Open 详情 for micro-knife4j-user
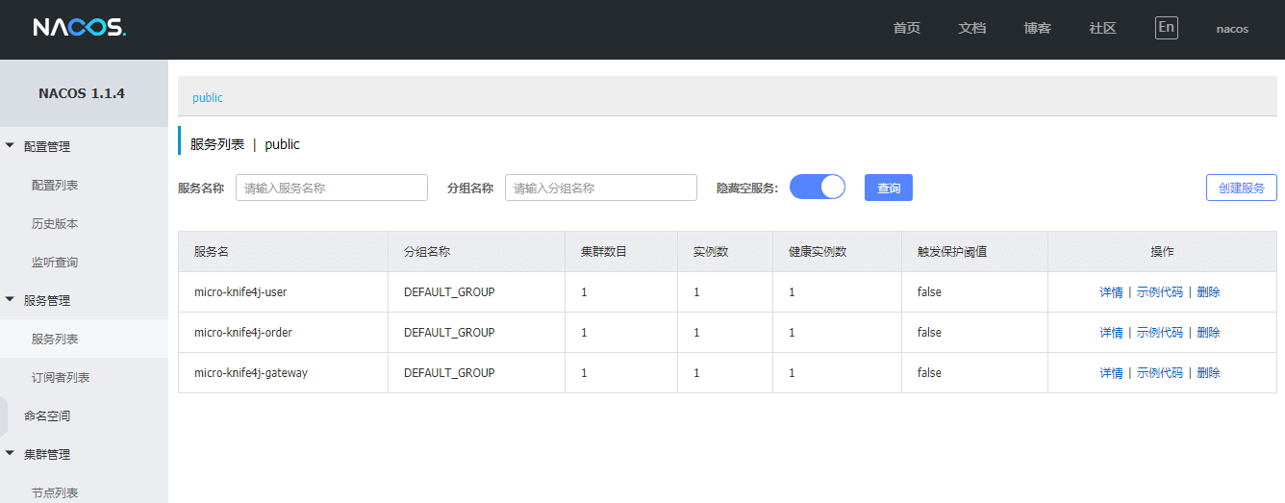The width and height of the screenshot is (1285, 503). [1111, 292]
